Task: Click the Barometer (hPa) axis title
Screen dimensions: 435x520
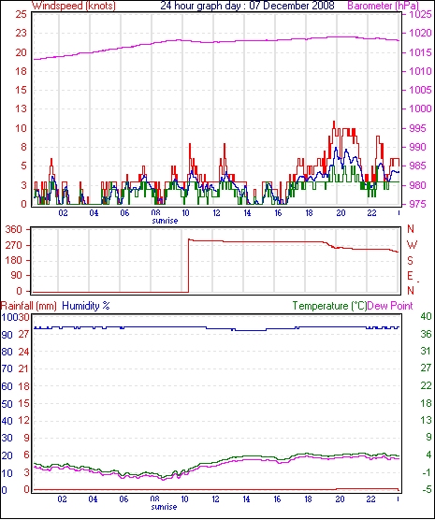Action: click(x=383, y=6)
